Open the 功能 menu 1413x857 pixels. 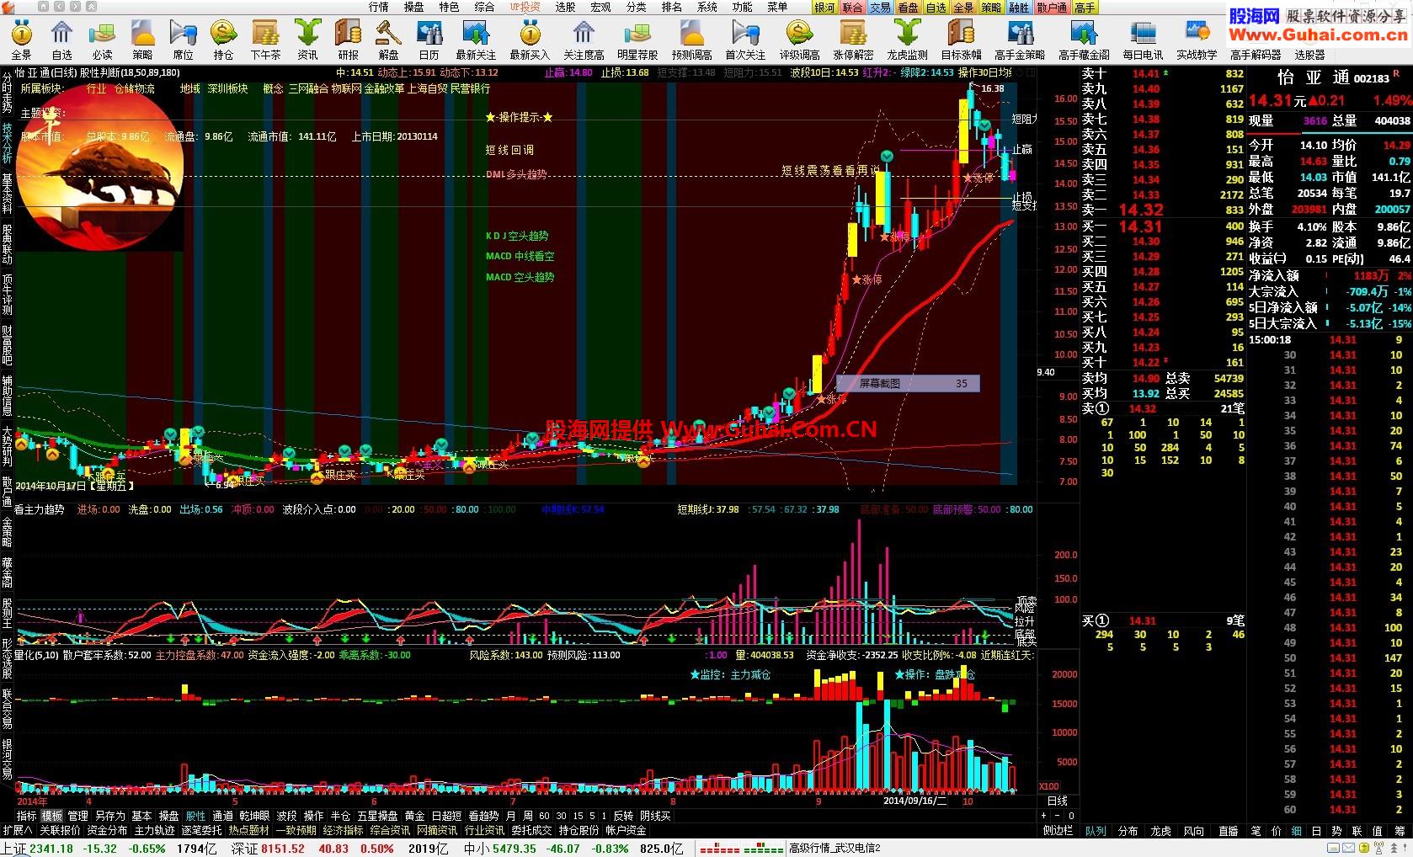[742, 7]
